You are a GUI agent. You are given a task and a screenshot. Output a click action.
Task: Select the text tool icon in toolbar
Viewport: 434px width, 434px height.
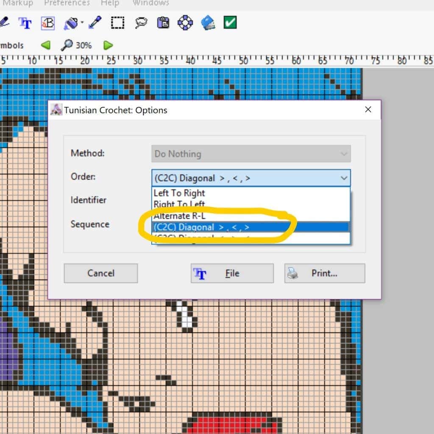[25, 23]
